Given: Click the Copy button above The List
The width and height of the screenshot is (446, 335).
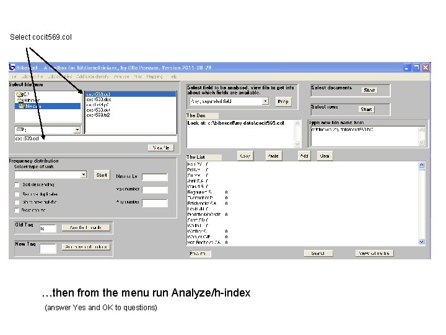Looking at the screenshot, I should [x=245, y=156].
